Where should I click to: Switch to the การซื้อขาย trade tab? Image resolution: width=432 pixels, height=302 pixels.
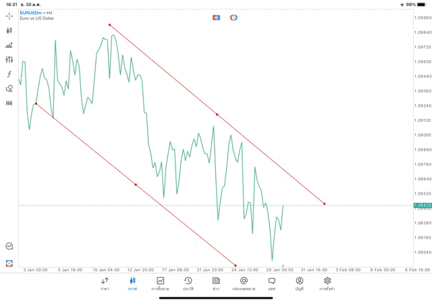(161, 283)
